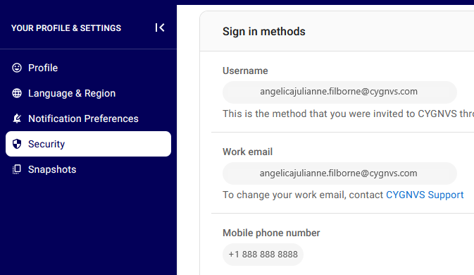
Task: Click the Work email label
Action: [248, 152]
